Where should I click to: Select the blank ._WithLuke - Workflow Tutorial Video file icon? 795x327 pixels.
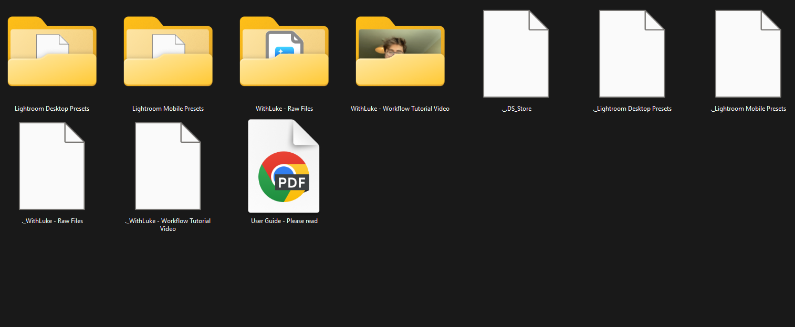click(x=168, y=166)
